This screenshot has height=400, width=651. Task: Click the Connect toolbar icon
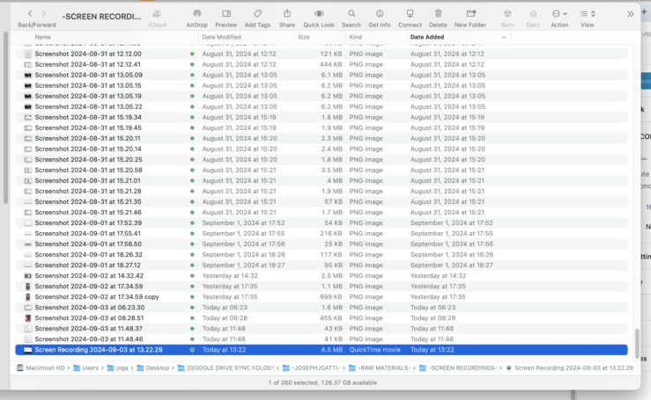click(x=410, y=14)
